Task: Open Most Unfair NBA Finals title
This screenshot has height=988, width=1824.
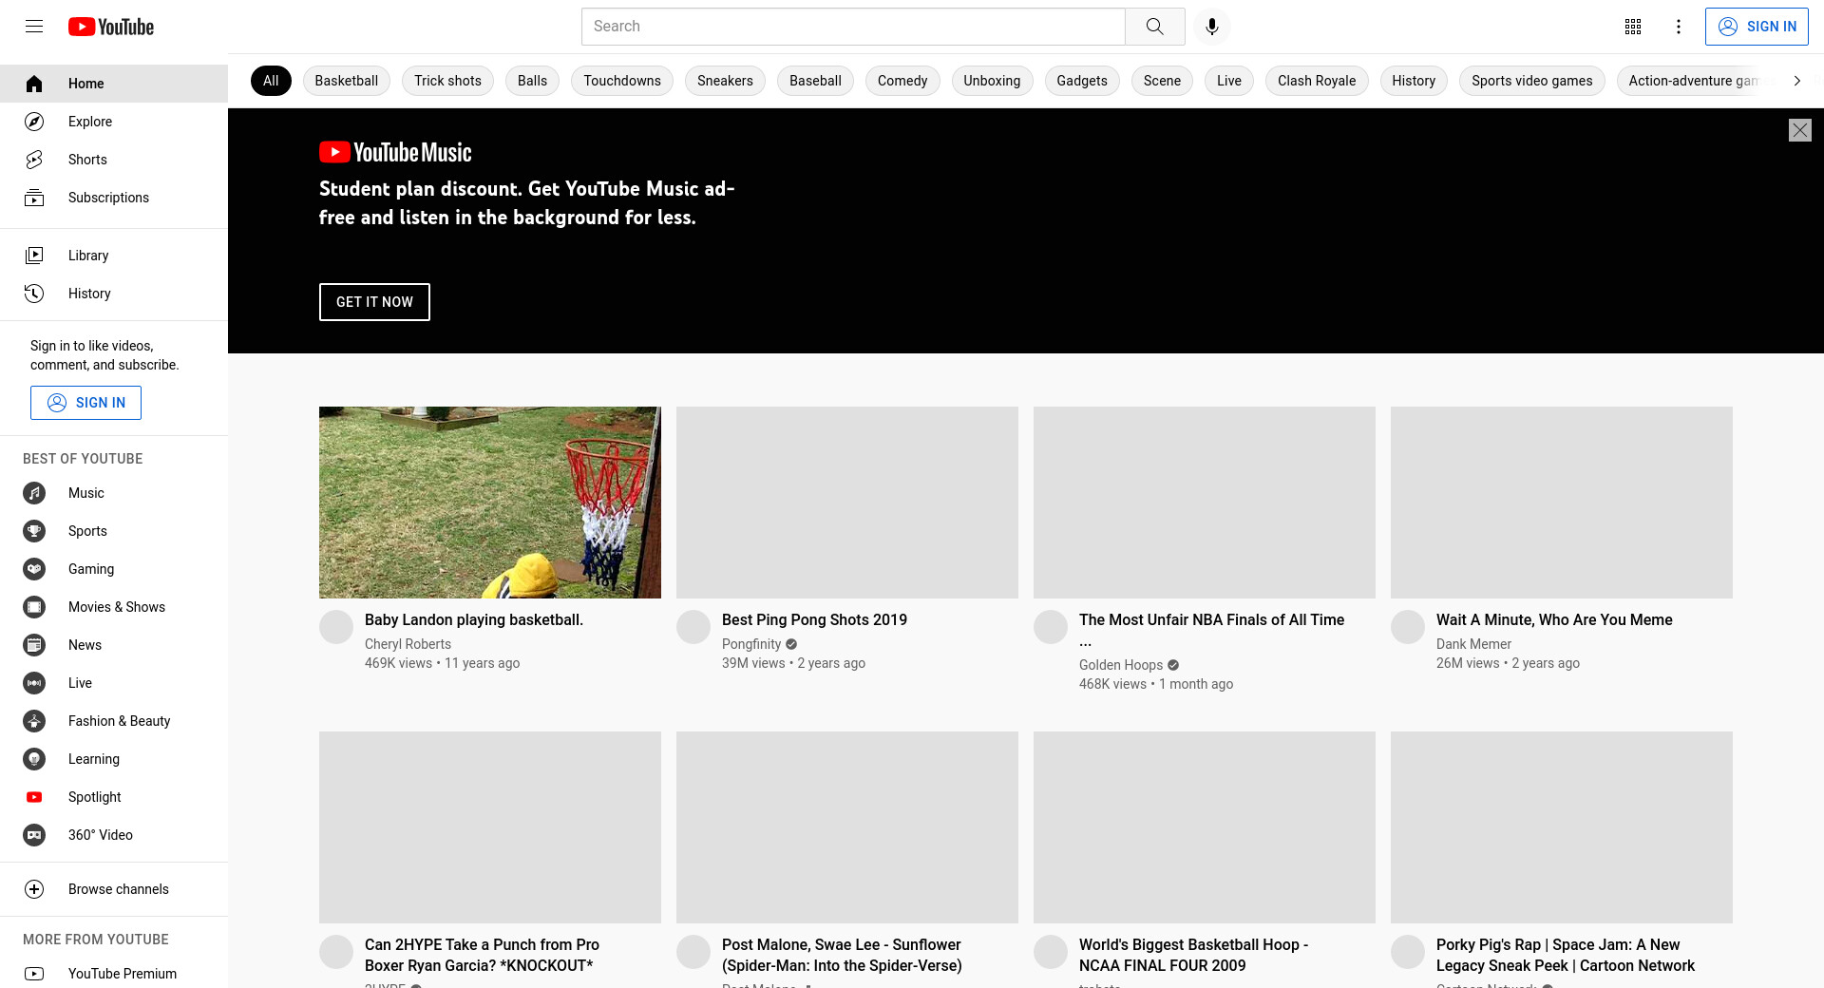Action: point(1211,630)
